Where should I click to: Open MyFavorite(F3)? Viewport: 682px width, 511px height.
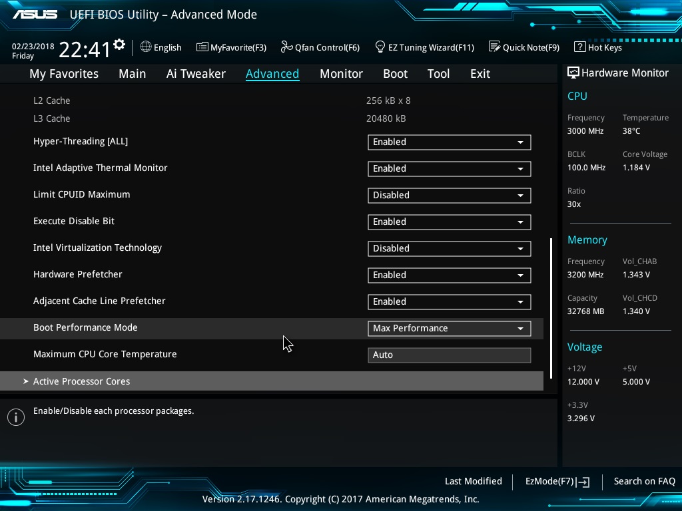(x=231, y=47)
